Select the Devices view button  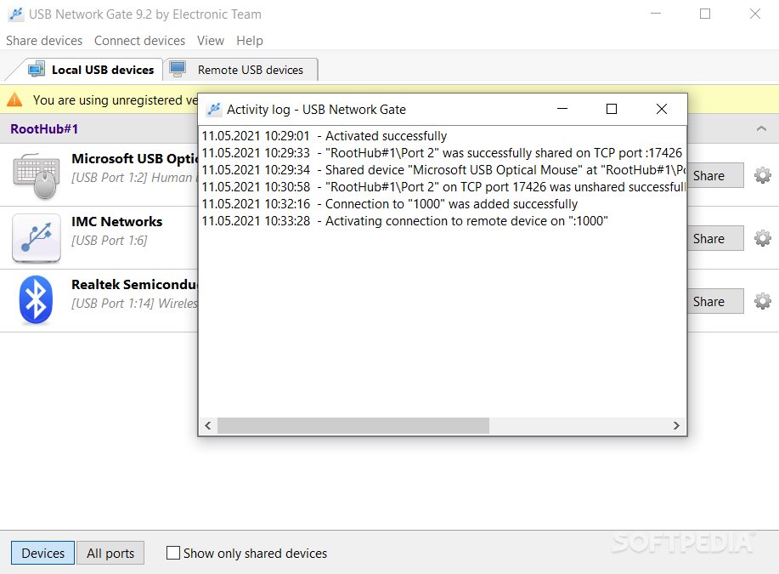[x=42, y=553]
